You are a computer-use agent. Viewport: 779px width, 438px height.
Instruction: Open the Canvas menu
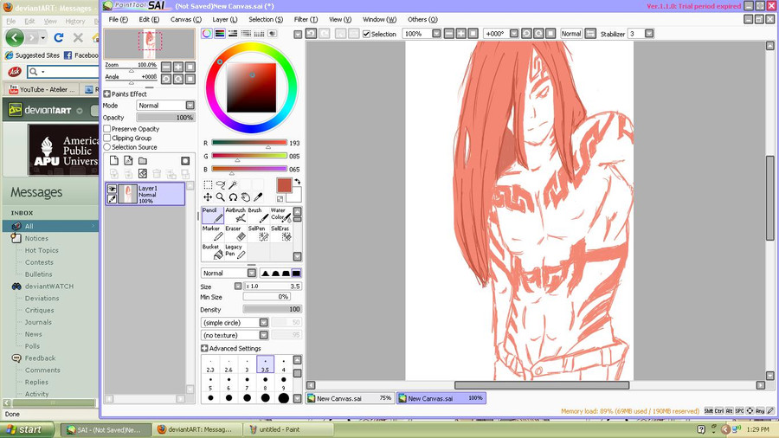tap(186, 19)
